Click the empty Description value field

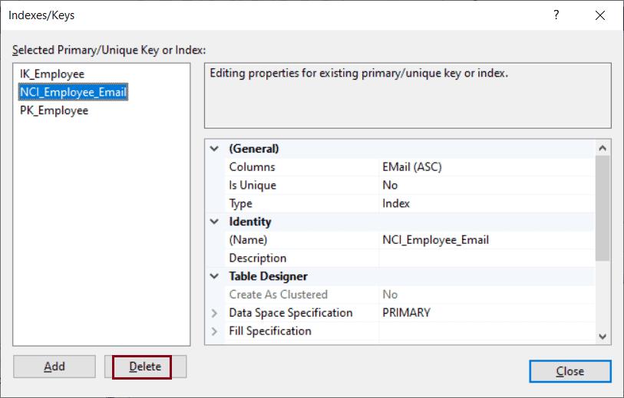point(487,258)
